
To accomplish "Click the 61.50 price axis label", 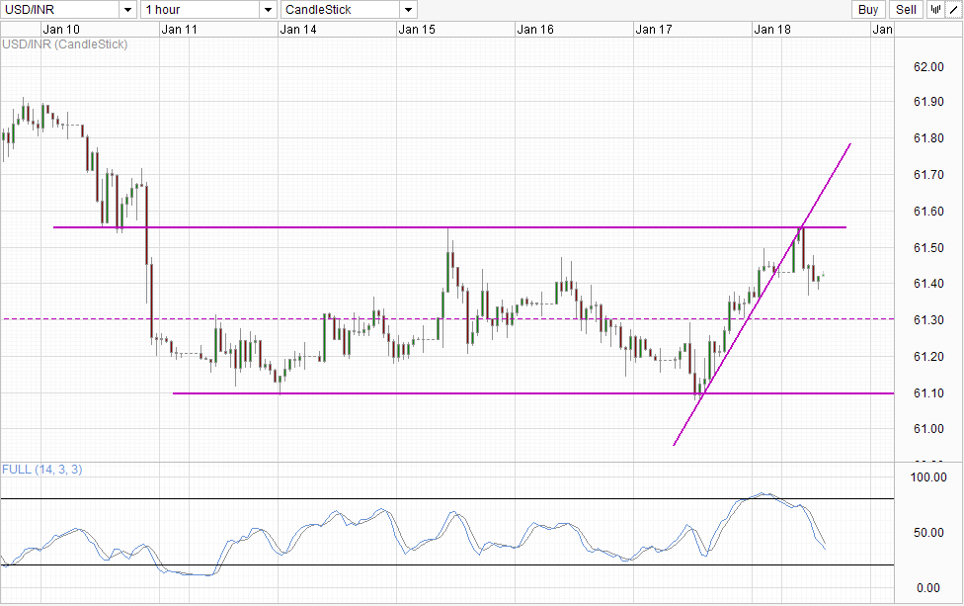I will click(x=928, y=247).
